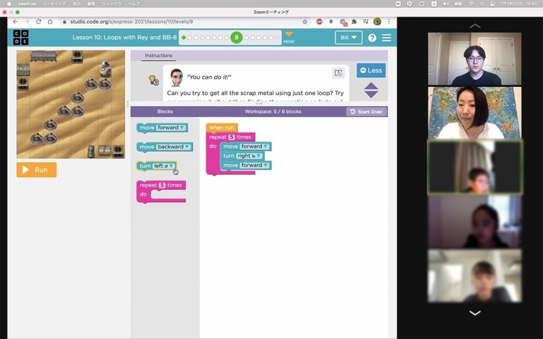Open the browser profile avatar
Viewport: 543px width, 339px height.
tap(377, 21)
